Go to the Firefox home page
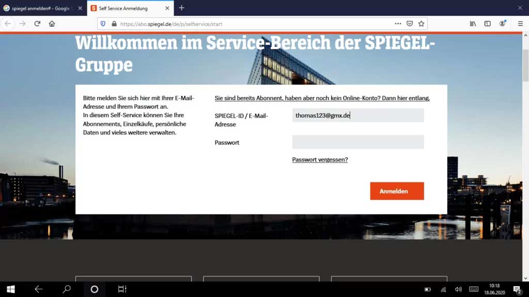529x297 pixels. click(x=52, y=24)
